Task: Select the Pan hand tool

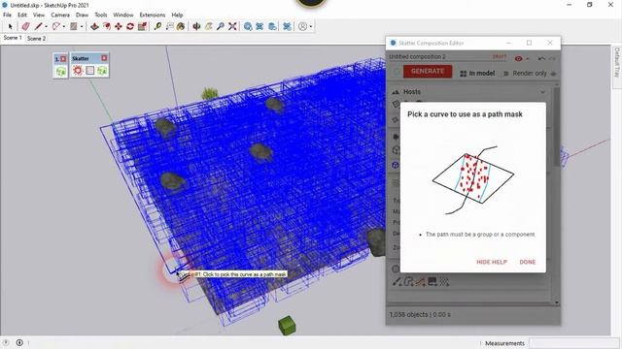Action: coord(209,26)
